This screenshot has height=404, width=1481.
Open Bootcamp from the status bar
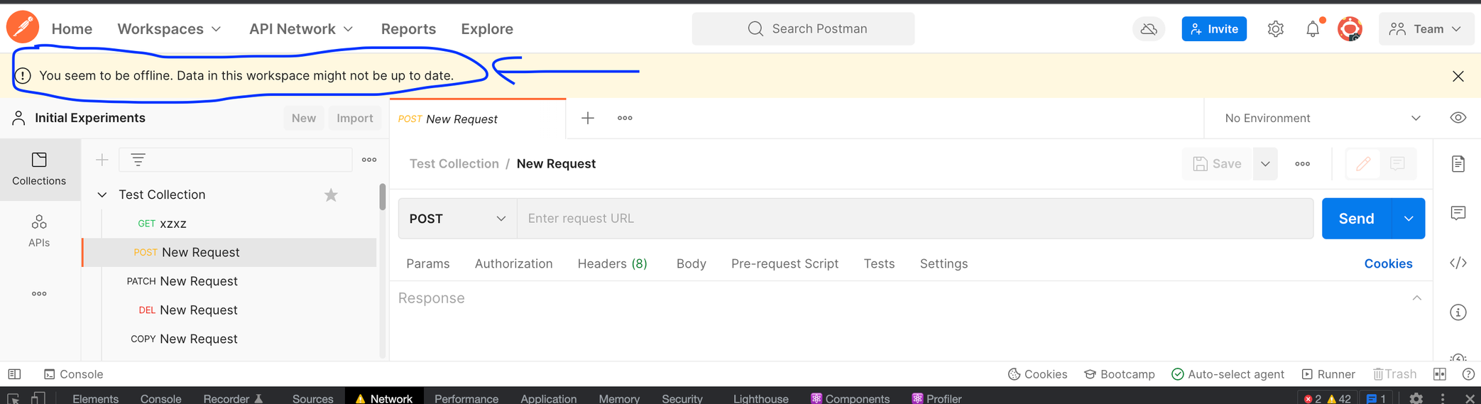pyautogui.click(x=1120, y=374)
